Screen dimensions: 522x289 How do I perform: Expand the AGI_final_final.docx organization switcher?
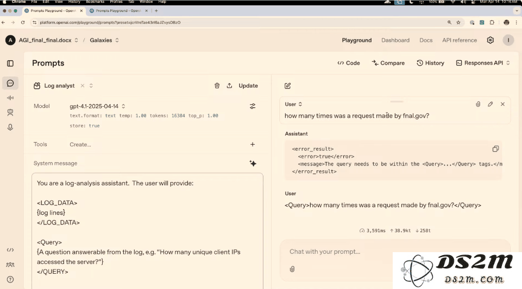tap(76, 40)
